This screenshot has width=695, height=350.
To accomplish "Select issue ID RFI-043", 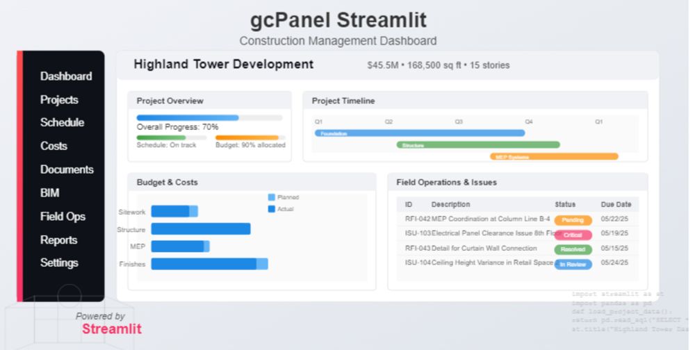I will click(418, 248).
